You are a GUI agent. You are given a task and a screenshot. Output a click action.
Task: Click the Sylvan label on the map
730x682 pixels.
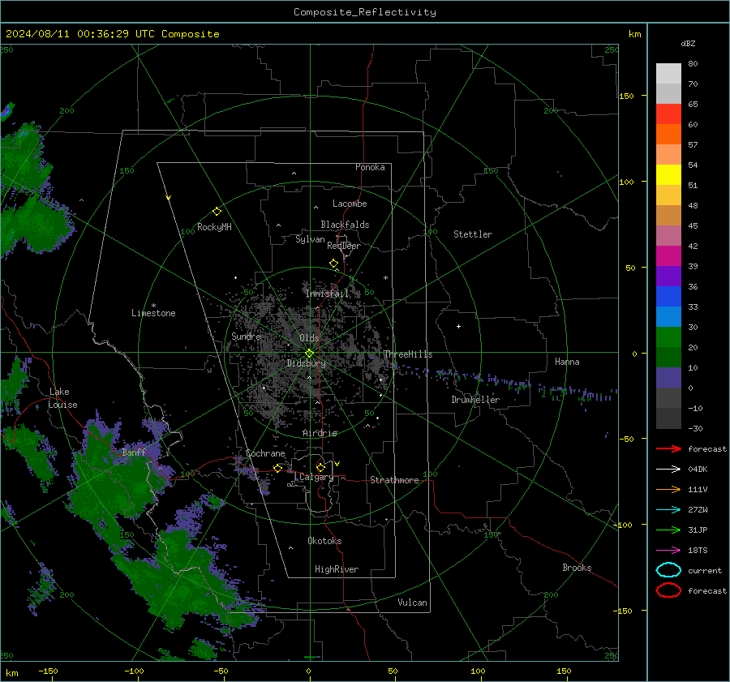[310, 239]
